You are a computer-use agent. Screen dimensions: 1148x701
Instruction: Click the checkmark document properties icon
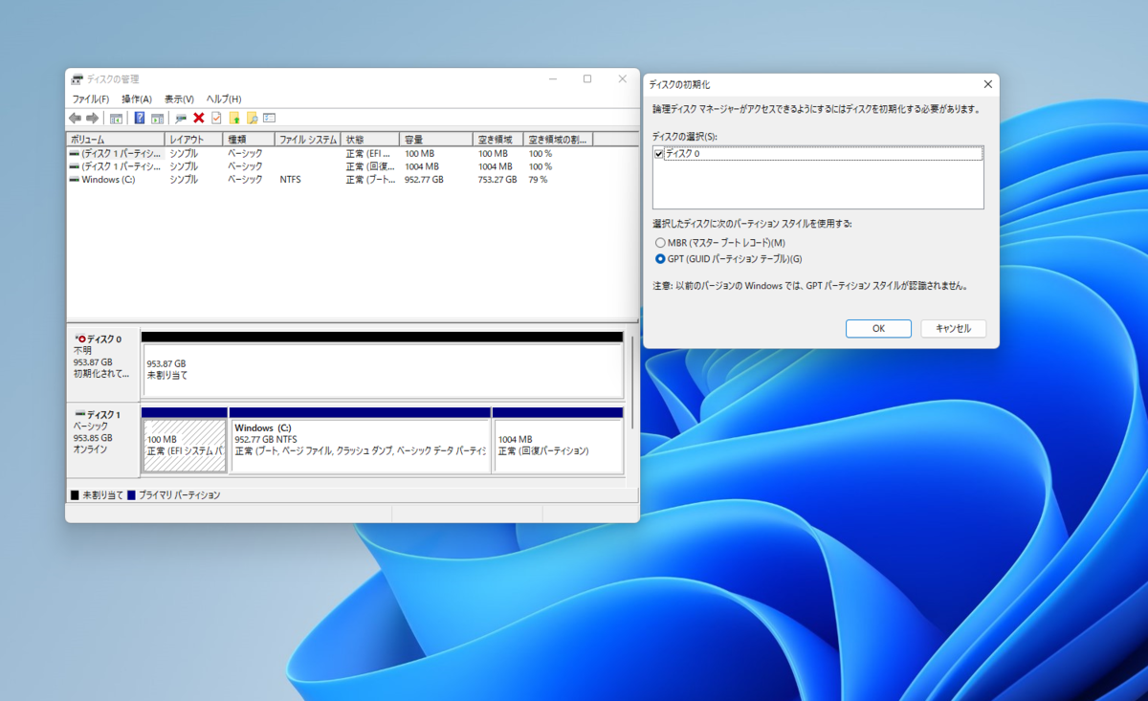click(x=216, y=118)
